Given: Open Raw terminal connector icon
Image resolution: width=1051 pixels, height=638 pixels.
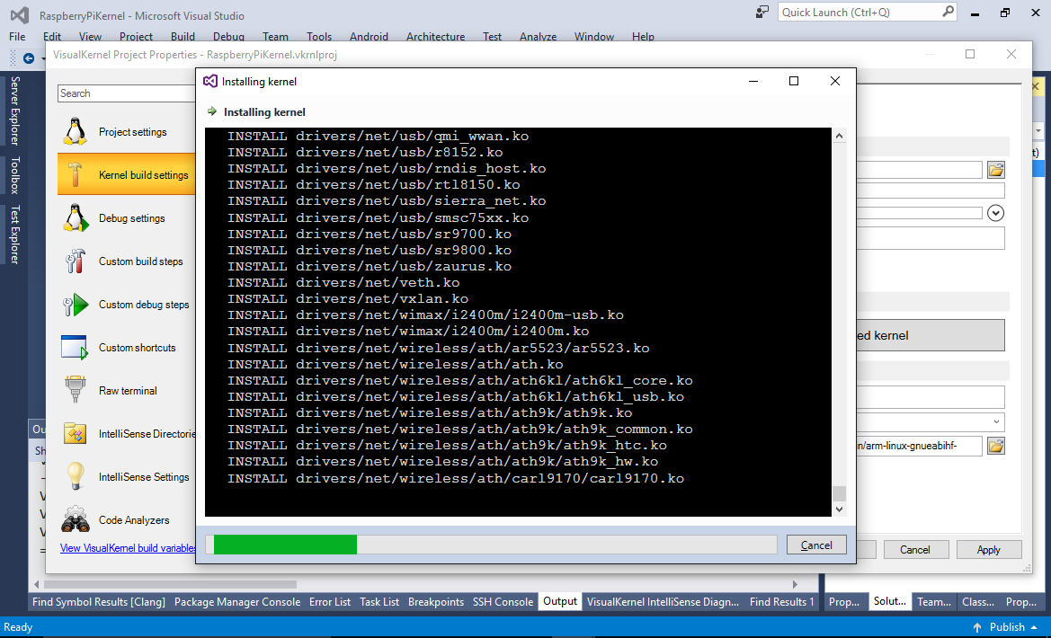Looking at the screenshot, I should pyautogui.click(x=76, y=390).
